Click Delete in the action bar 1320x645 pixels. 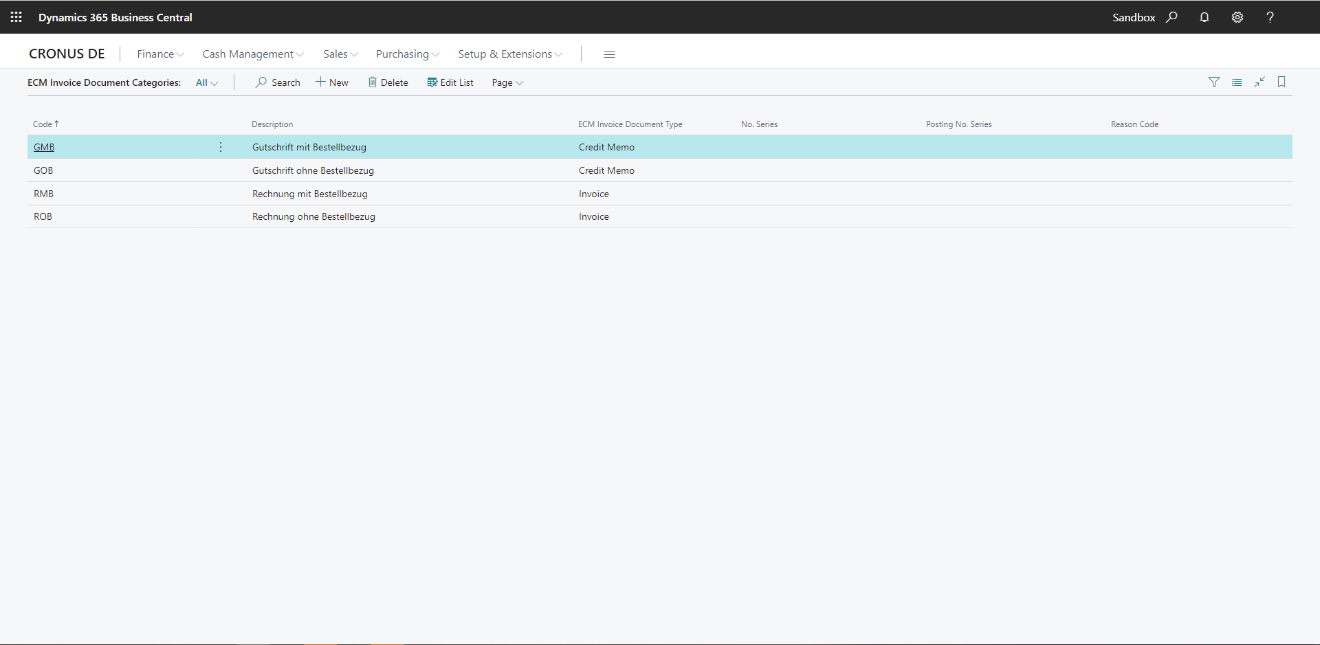tap(388, 82)
